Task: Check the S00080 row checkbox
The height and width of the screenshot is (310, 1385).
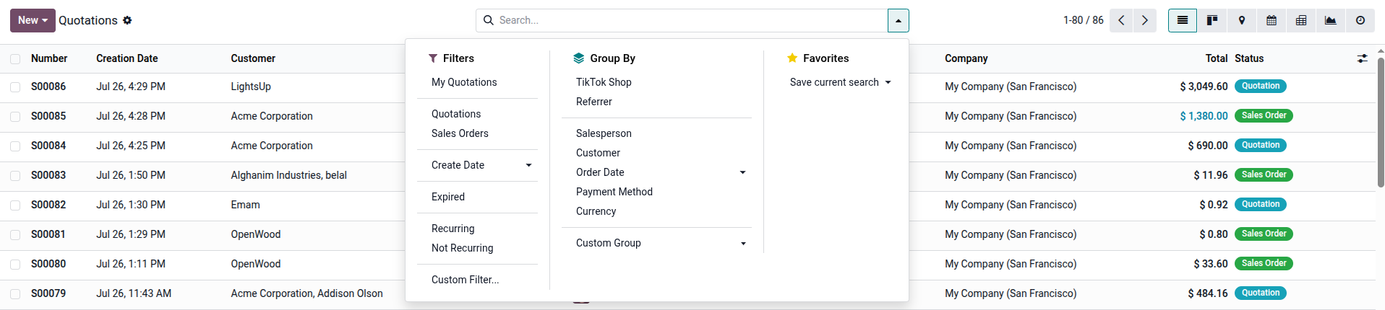Action: [x=15, y=265]
